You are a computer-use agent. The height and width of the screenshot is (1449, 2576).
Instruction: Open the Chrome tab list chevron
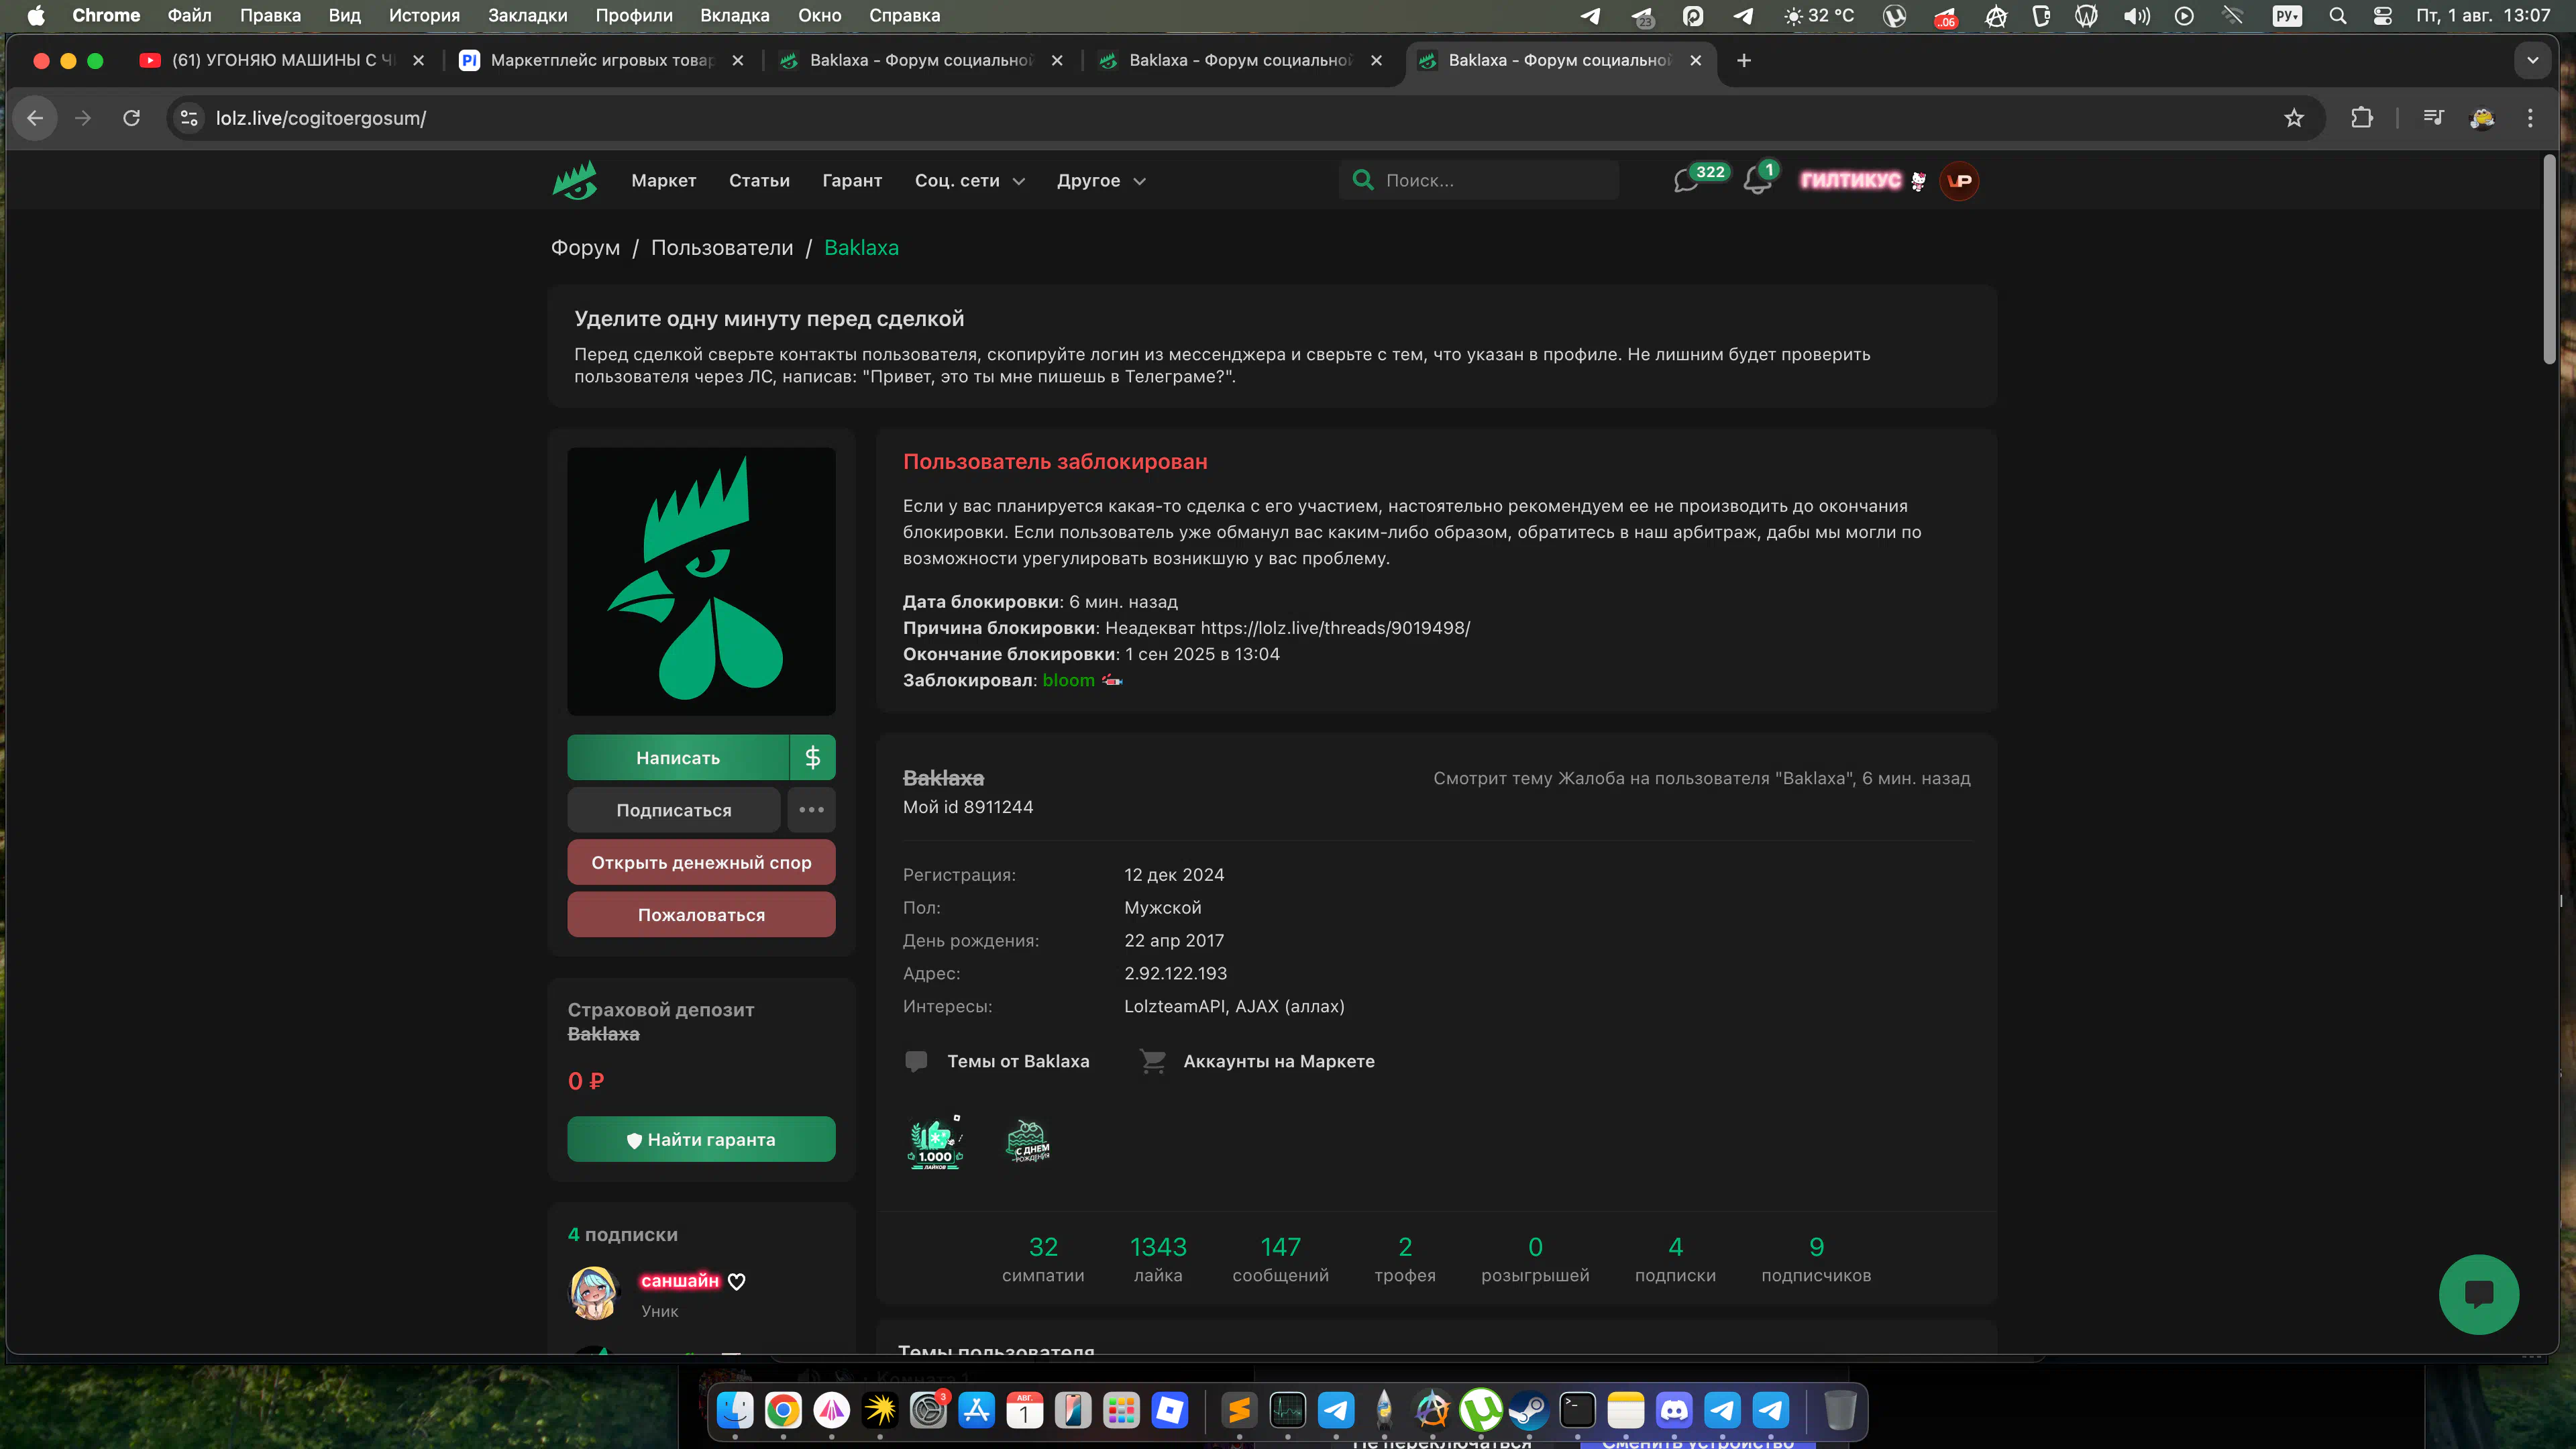(x=2532, y=60)
